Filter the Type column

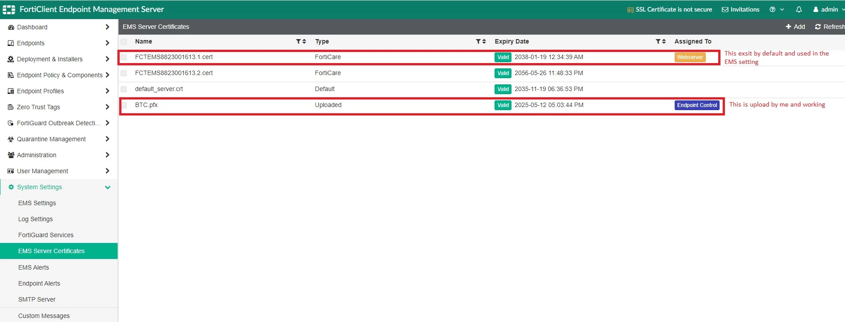tap(478, 41)
